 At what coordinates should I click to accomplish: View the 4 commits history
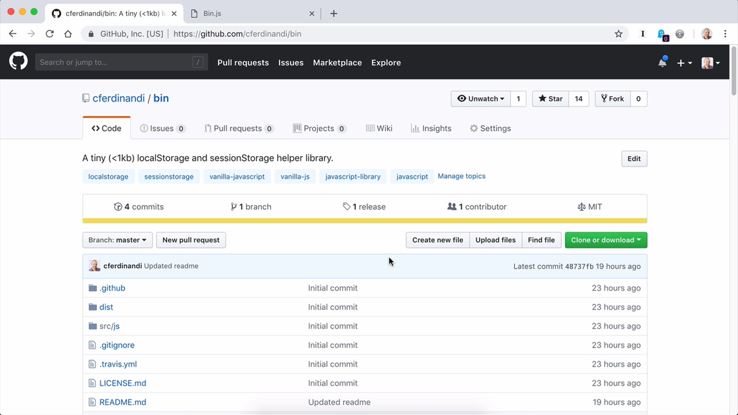coord(139,207)
